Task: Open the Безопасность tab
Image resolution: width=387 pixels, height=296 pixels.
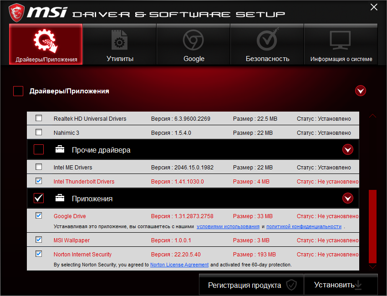Action: [267, 44]
